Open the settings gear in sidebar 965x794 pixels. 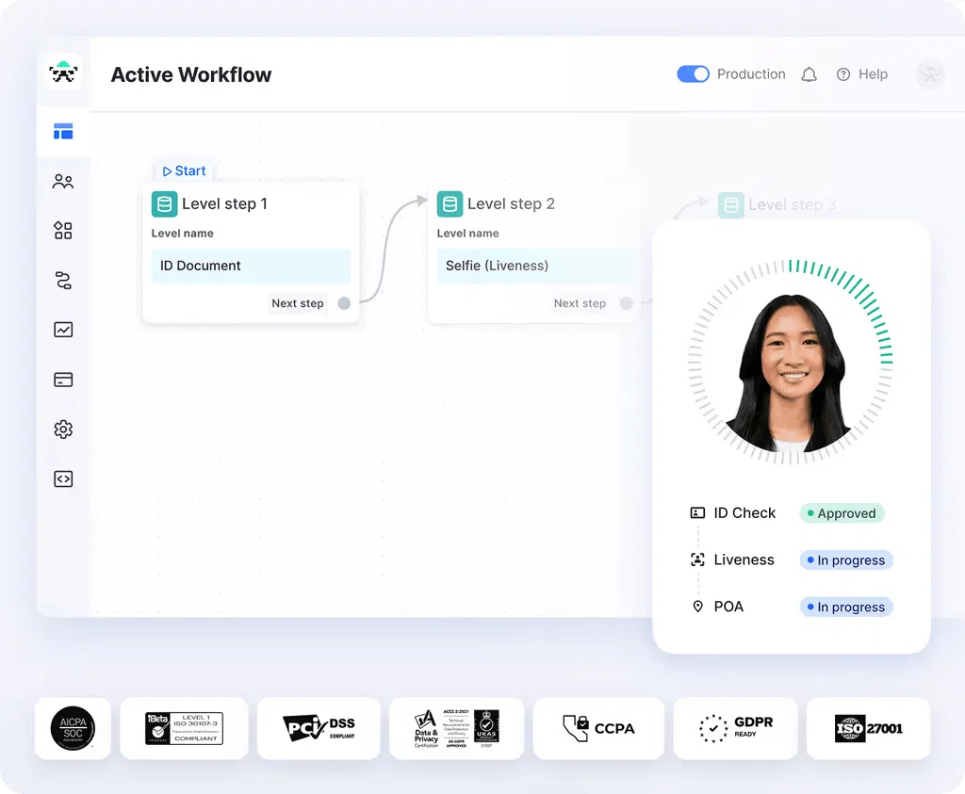coord(63,429)
